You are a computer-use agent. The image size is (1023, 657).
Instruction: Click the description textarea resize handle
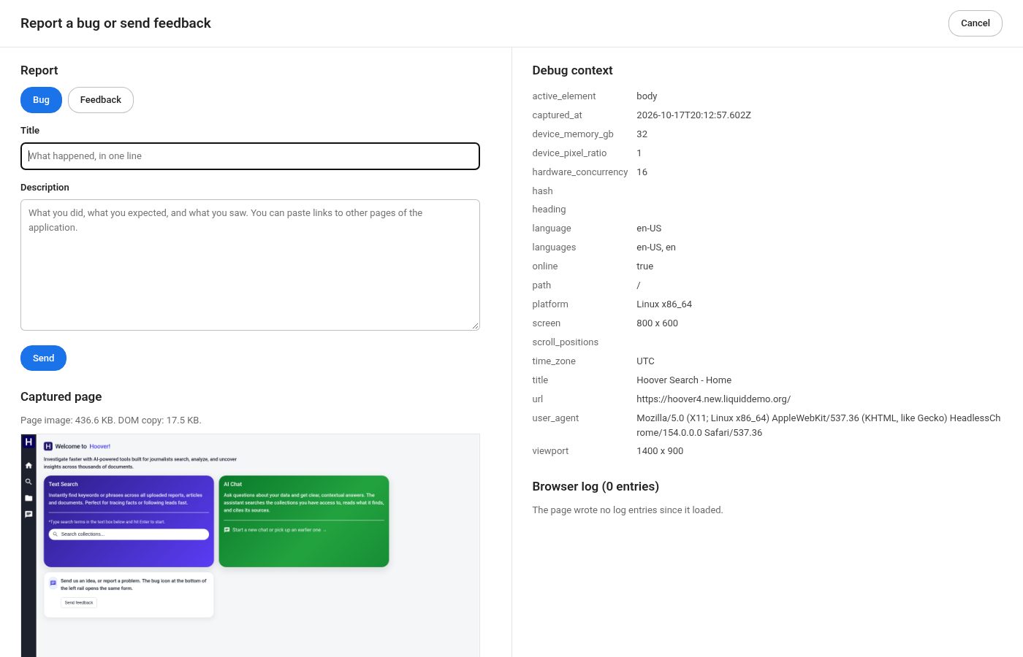coord(476,326)
